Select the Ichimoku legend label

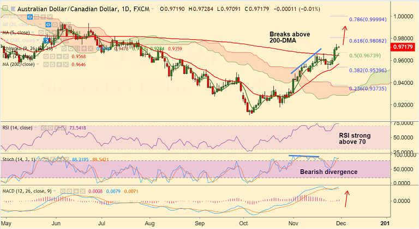(x=27, y=48)
